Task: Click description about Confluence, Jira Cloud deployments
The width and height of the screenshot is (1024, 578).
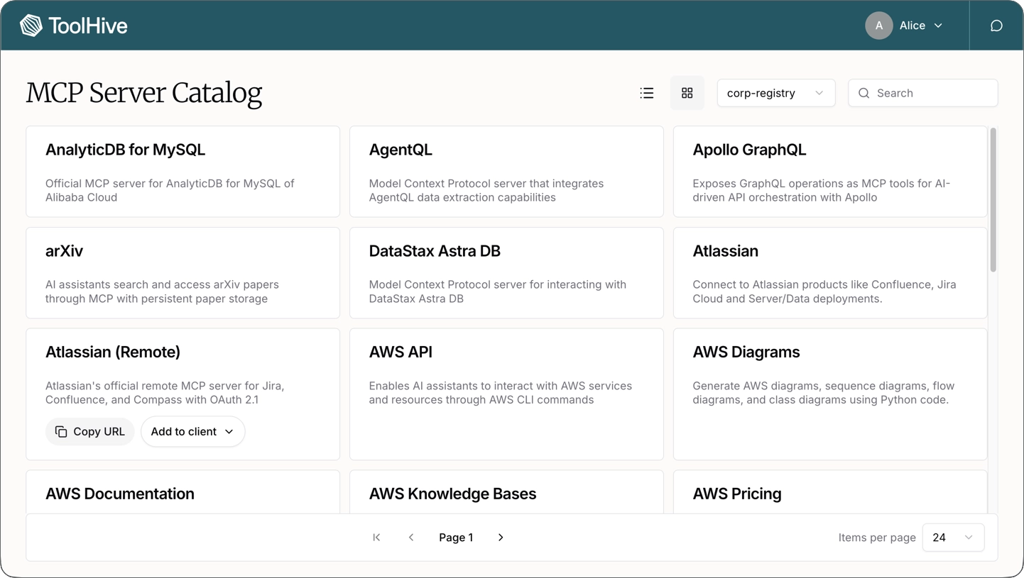Action: (824, 291)
